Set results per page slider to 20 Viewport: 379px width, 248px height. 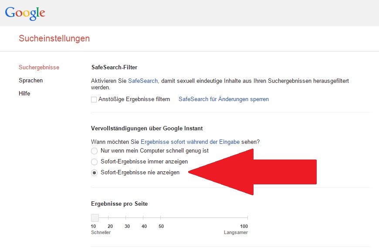tap(108, 217)
